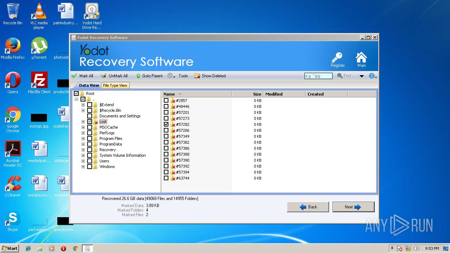
Task: Expand the Windows tree node
Action: pos(83,167)
